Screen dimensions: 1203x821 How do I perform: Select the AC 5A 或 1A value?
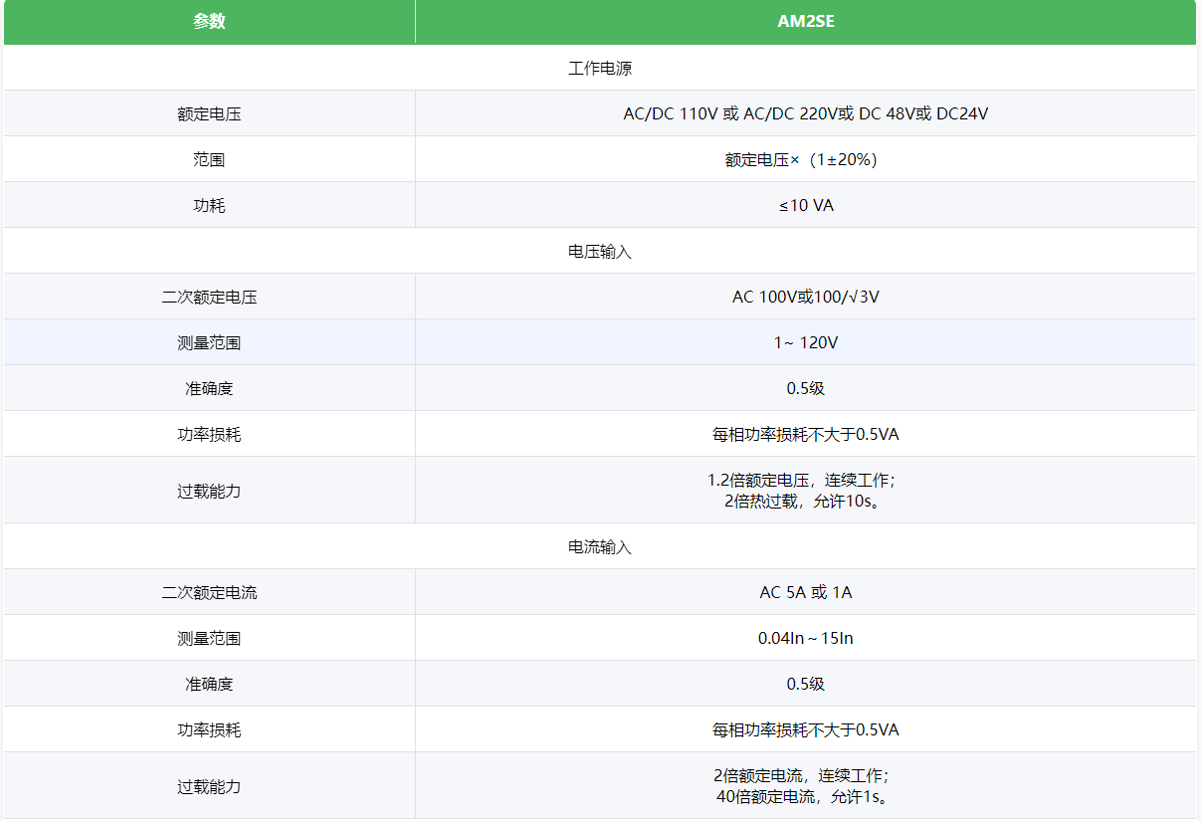pyautogui.click(x=806, y=592)
